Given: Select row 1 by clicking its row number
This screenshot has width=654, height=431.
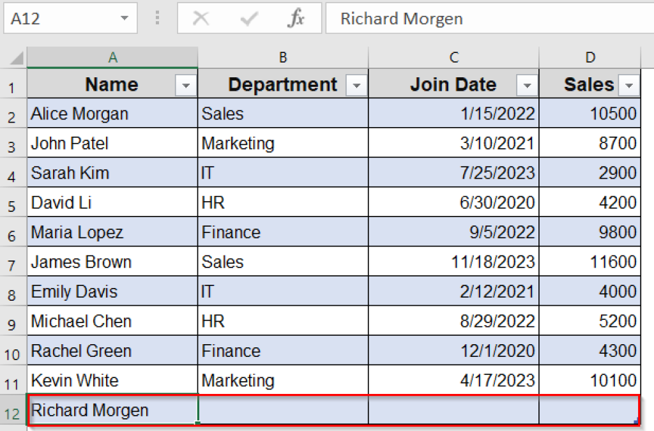Looking at the screenshot, I should click(x=13, y=84).
